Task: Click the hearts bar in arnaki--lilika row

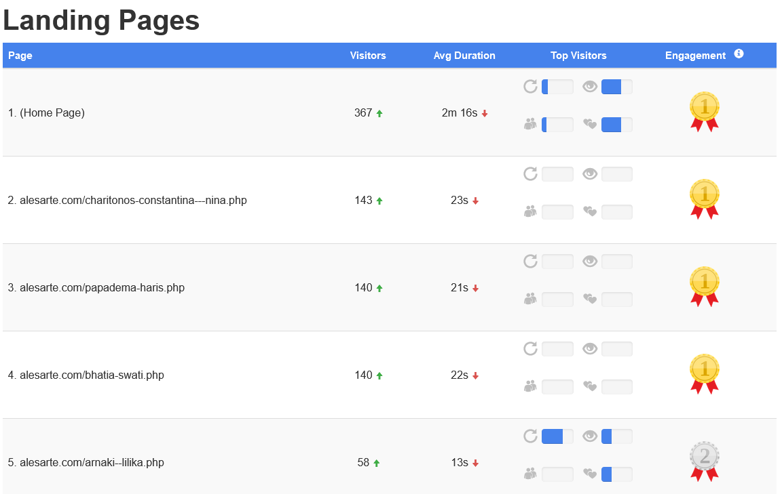Action: [617, 474]
